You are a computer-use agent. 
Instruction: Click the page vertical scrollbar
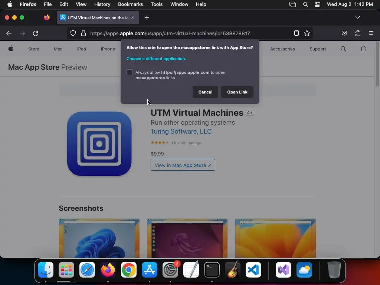tap(377, 64)
